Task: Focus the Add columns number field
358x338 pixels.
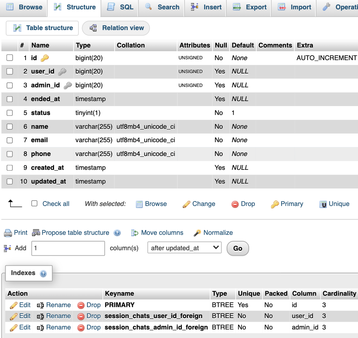Action: tap(68, 248)
